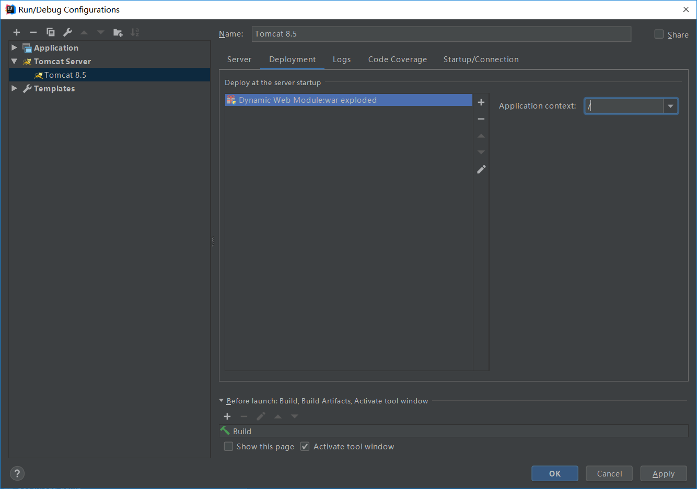Move configuration down arrow in left toolbar
This screenshot has height=489, width=697.
101,32
